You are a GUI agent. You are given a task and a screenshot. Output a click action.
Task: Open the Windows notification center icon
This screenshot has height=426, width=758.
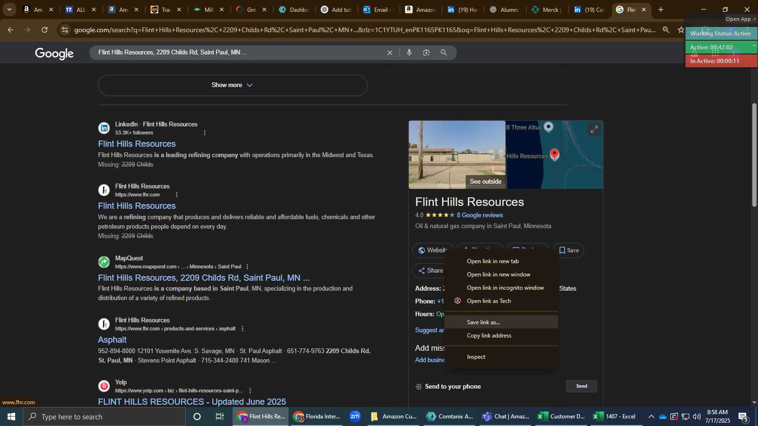pyautogui.click(x=743, y=417)
